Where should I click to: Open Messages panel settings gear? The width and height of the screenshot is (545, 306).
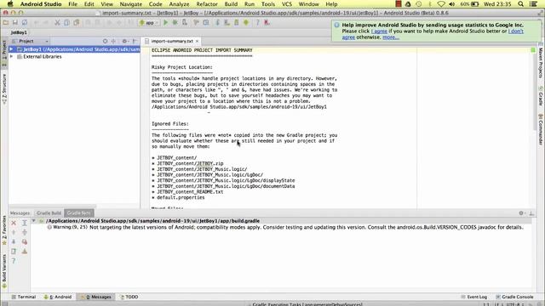(x=521, y=213)
